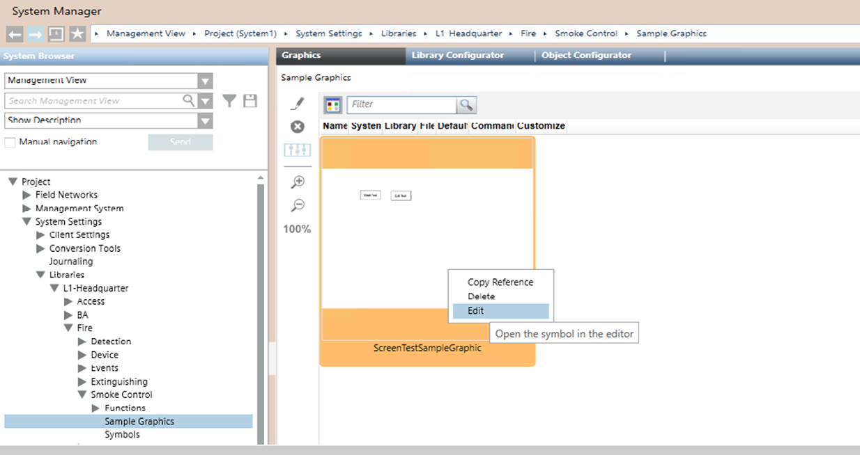Click the zoom out magnifier
The height and width of the screenshot is (455, 860).
click(298, 205)
